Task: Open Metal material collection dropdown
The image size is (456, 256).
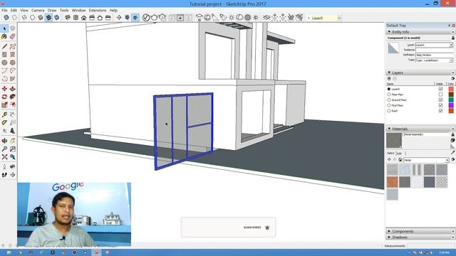Action: click(x=447, y=160)
